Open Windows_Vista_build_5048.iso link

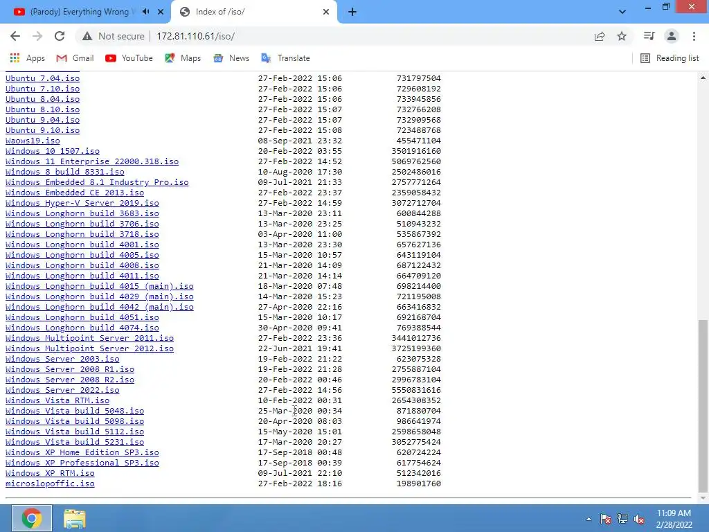coord(75,411)
